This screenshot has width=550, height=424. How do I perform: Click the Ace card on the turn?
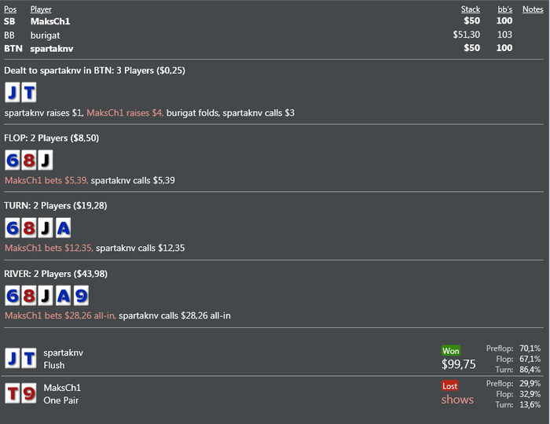tap(63, 228)
